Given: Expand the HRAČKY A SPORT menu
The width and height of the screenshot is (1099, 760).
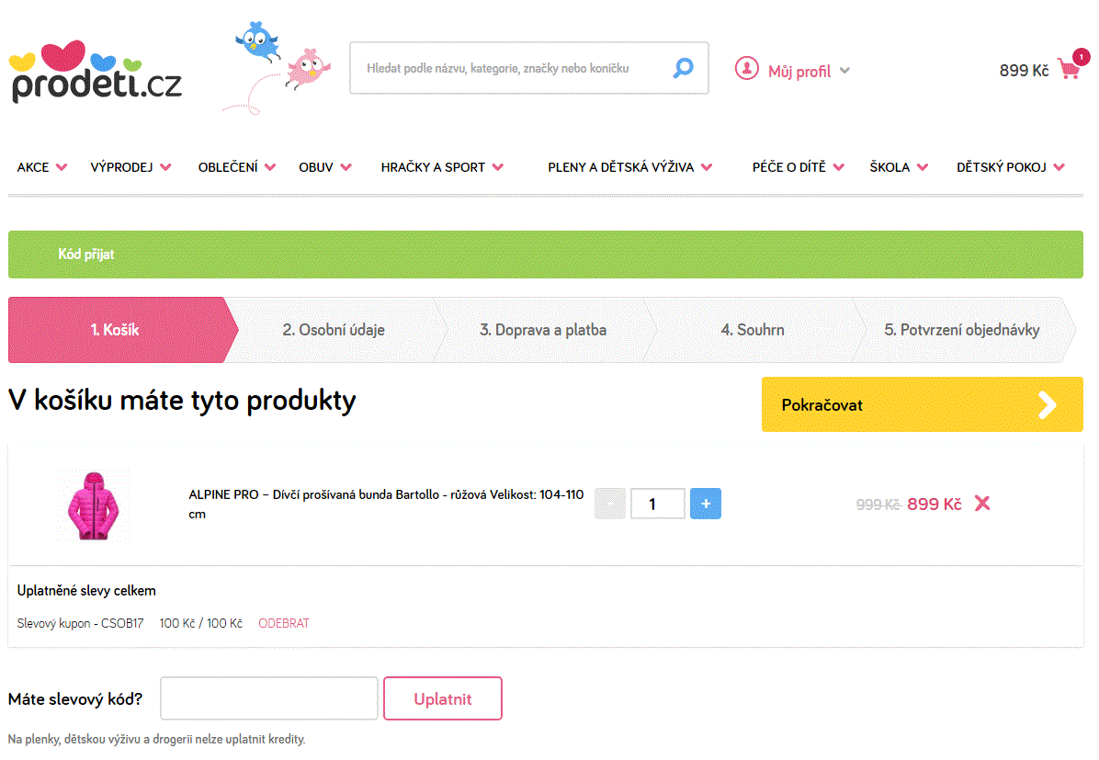Looking at the screenshot, I should pyautogui.click(x=442, y=167).
